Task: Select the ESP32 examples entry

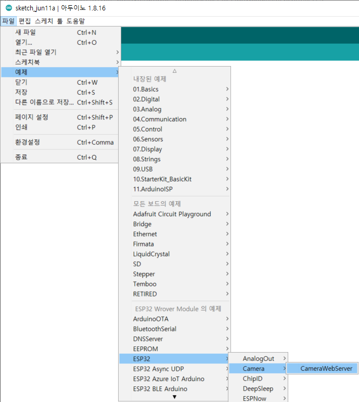Action: click(x=175, y=359)
